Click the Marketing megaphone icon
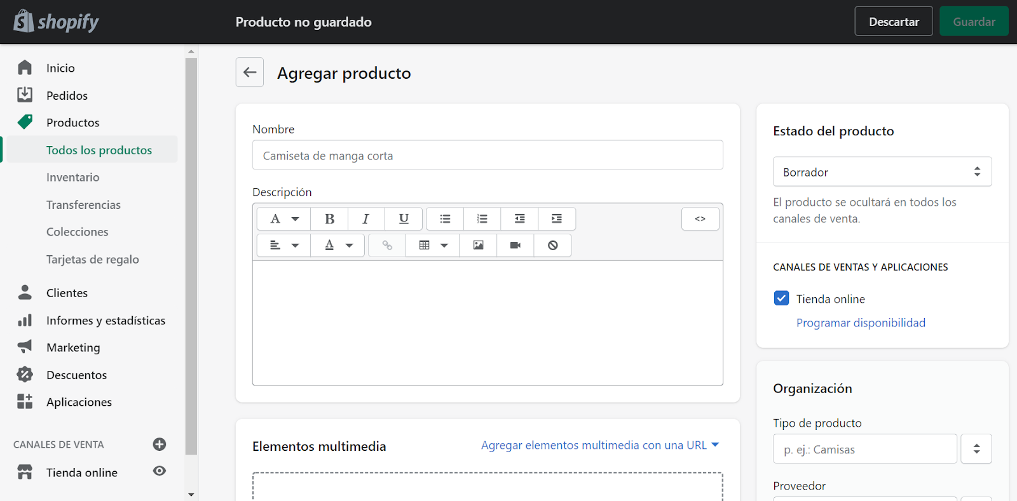This screenshot has height=501, width=1017. 25,347
